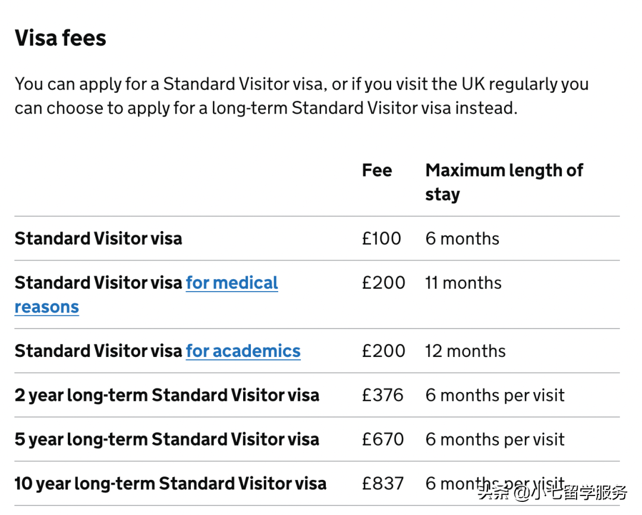Image resolution: width=642 pixels, height=515 pixels.
Task: Click the £837 fee amount
Action: (383, 484)
